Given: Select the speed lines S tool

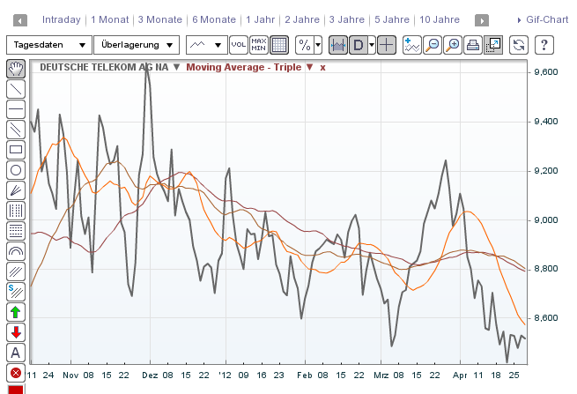Looking at the screenshot, I should (16, 292).
